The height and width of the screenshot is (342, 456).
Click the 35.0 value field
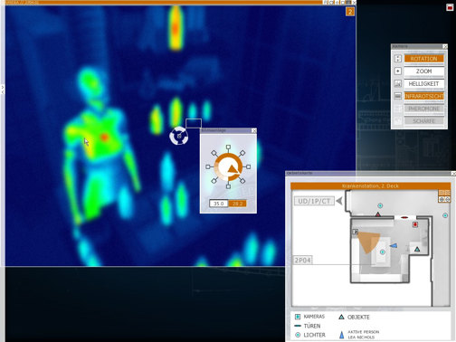pos(219,204)
